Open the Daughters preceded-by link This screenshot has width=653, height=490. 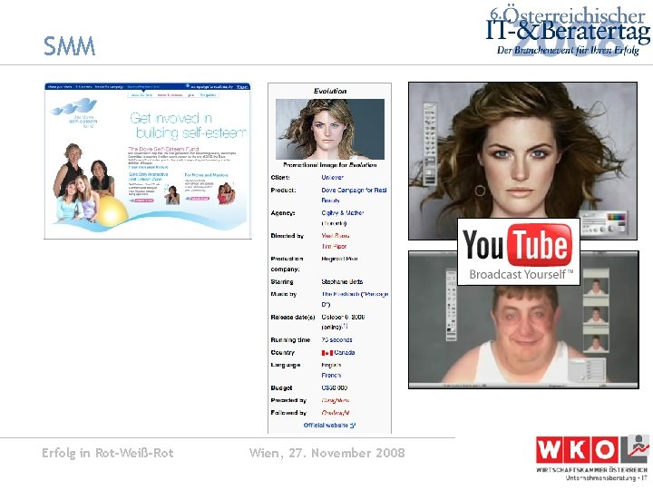point(336,400)
